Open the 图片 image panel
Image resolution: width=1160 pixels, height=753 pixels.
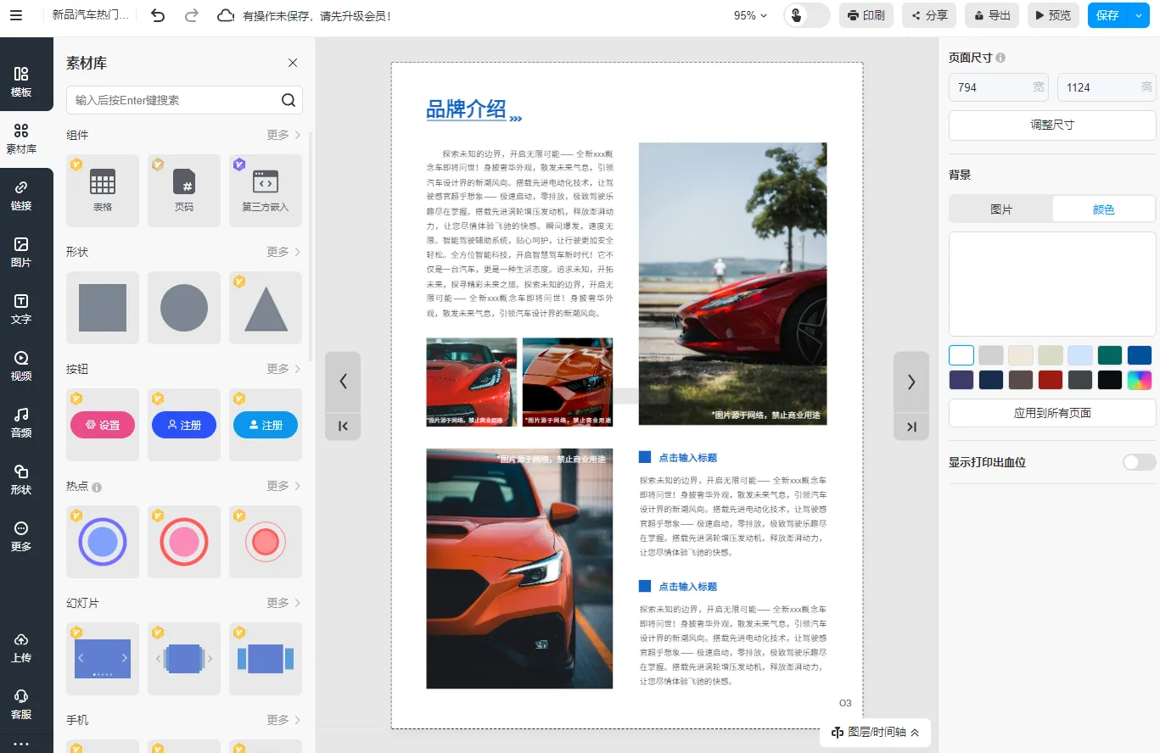[21, 253]
